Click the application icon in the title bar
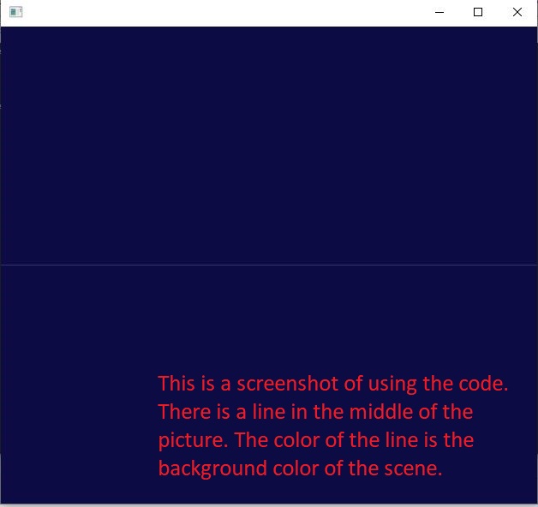Image resolution: width=538 pixels, height=507 pixels. [15, 12]
